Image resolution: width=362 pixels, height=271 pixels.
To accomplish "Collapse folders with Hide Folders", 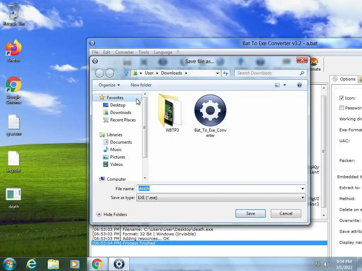I will point(112,214).
